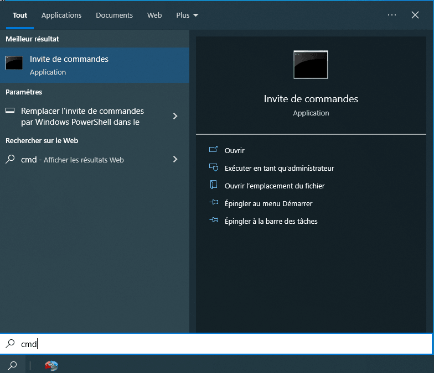Click the Ouvrir action icon
The width and height of the screenshot is (434, 373).
point(214,150)
